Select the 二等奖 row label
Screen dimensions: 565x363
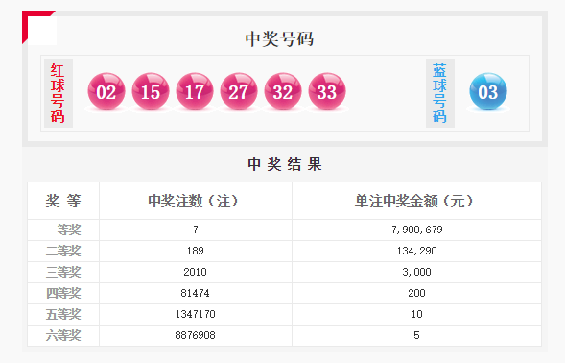click(63, 251)
